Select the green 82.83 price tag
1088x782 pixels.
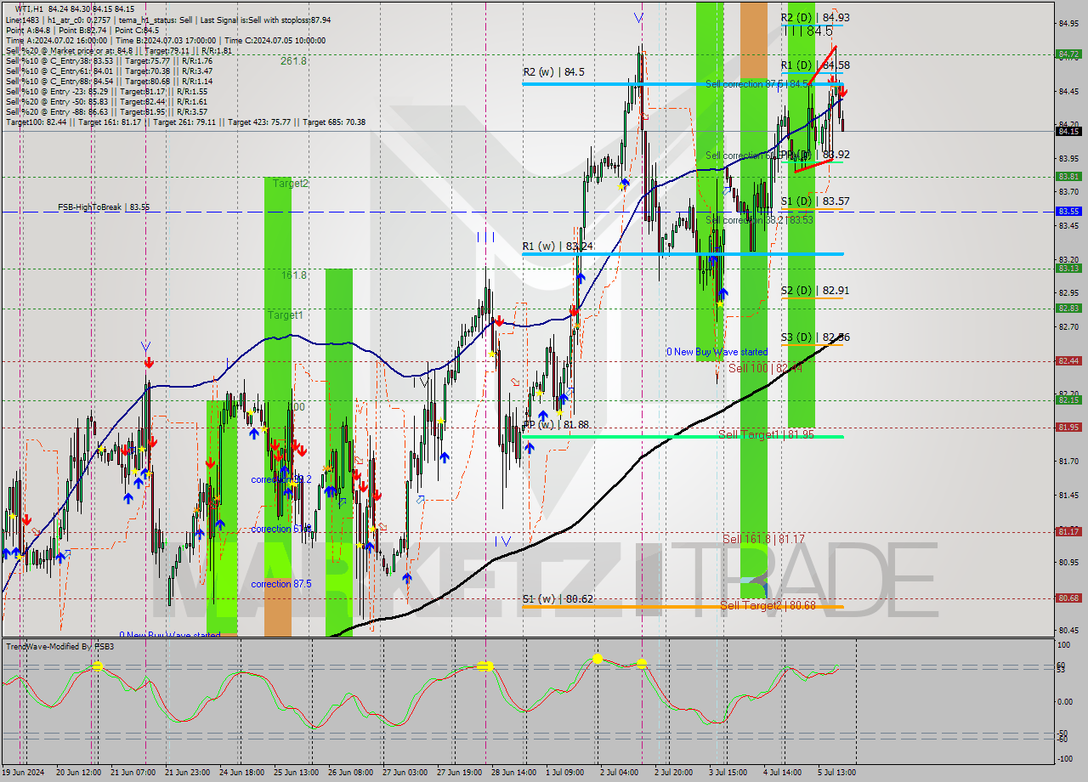pyautogui.click(x=1068, y=308)
